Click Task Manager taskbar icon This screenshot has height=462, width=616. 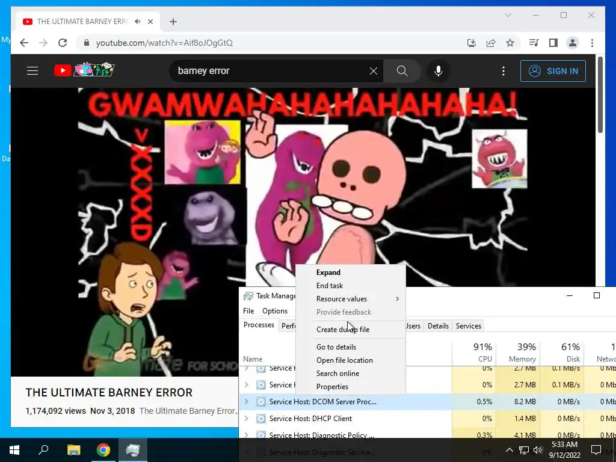[133, 450]
